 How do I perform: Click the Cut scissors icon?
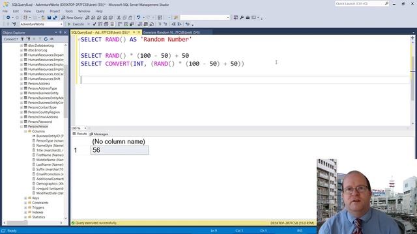click(119, 18)
